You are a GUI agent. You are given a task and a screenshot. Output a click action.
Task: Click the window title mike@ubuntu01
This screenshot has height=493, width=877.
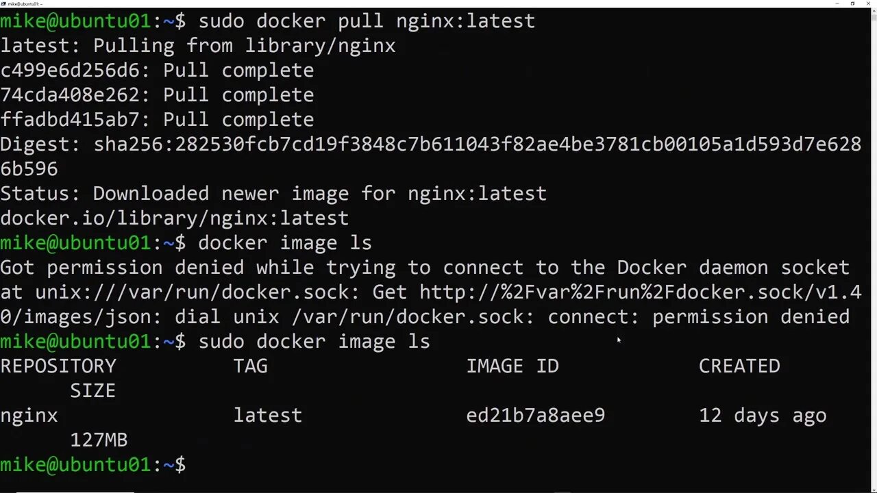[25, 3]
